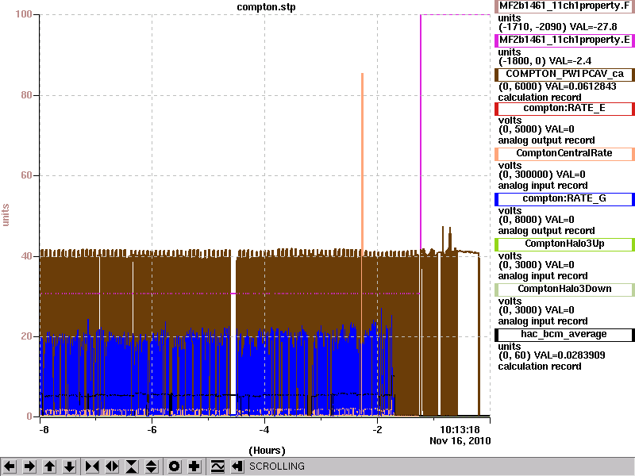The width and height of the screenshot is (635, 476).
Task: Pan the graph up with up arrow button
Action: [49, 466]
